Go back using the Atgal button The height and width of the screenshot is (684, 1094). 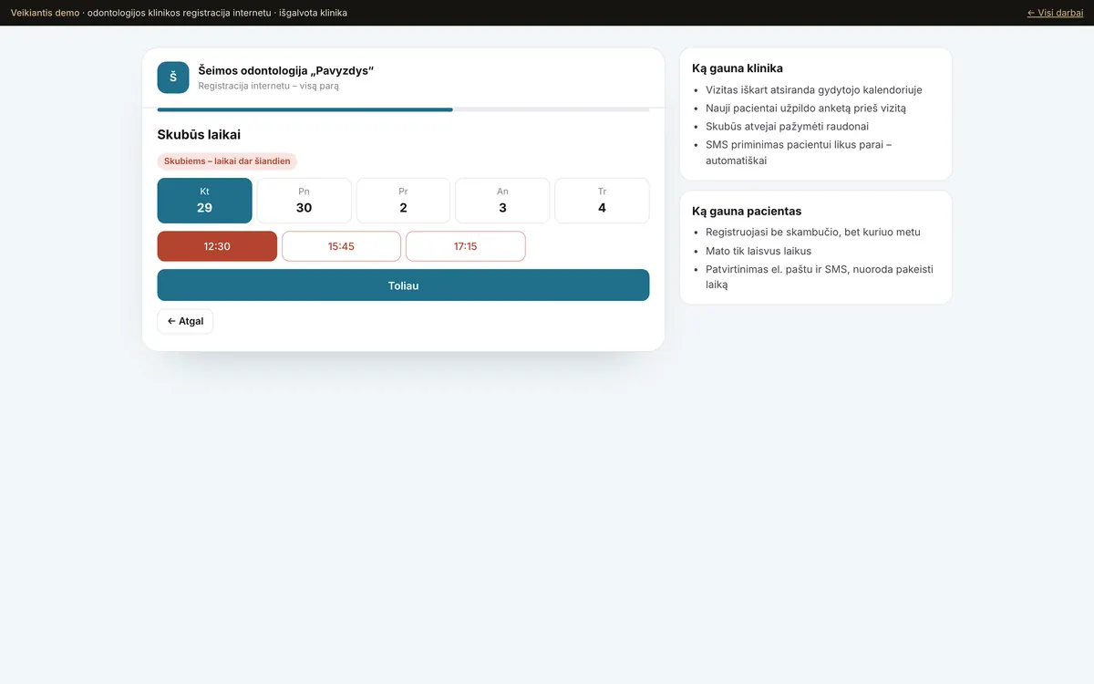(185, 322)
